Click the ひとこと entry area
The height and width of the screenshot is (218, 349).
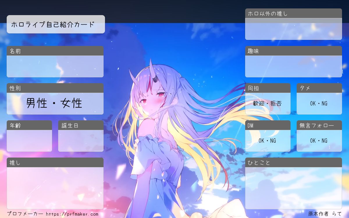click(293, 188)
